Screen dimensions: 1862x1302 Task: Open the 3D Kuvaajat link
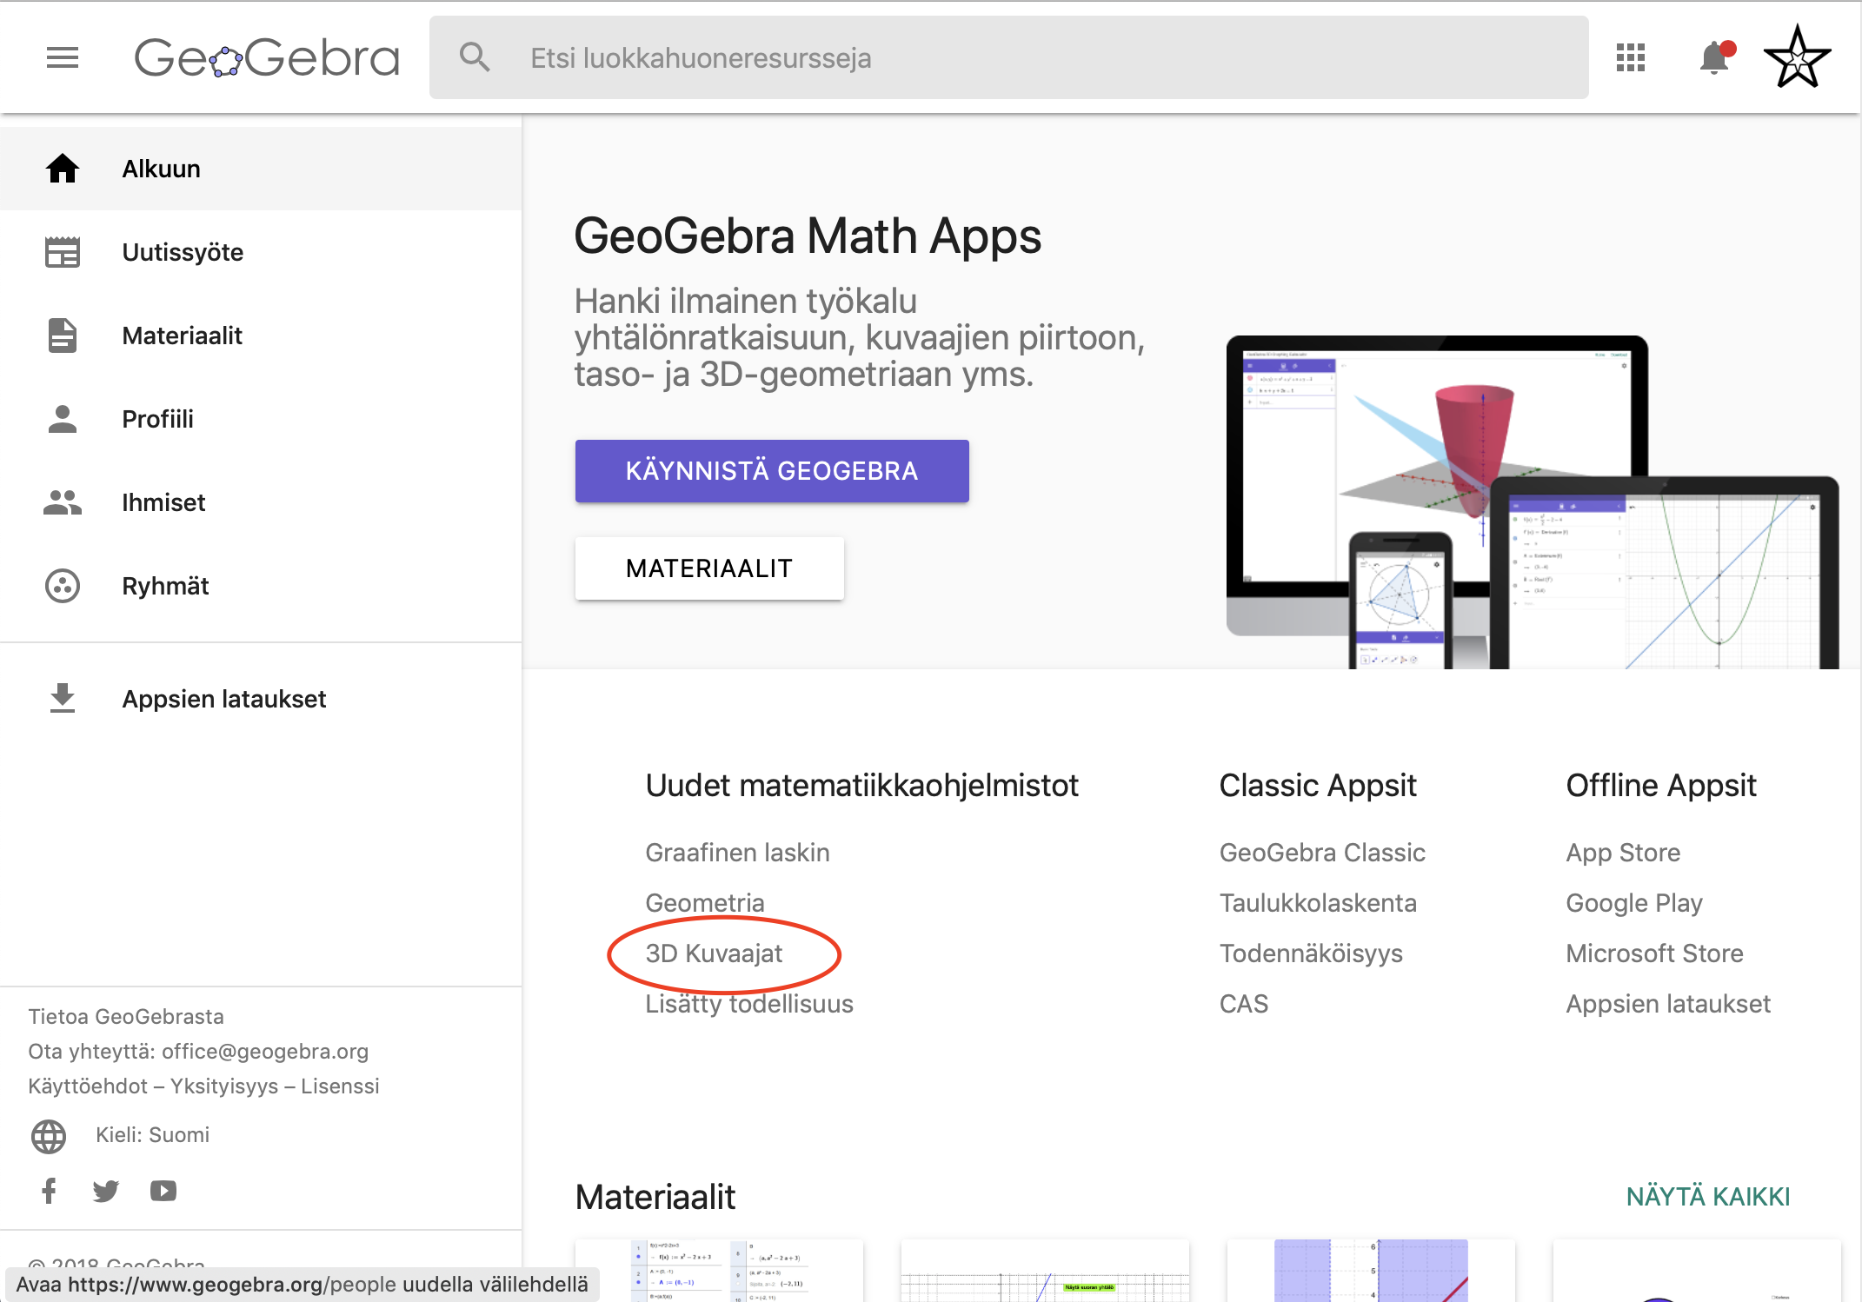coord(714,953)
